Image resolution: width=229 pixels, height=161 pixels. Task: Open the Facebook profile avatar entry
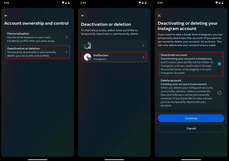pos(88,46)
